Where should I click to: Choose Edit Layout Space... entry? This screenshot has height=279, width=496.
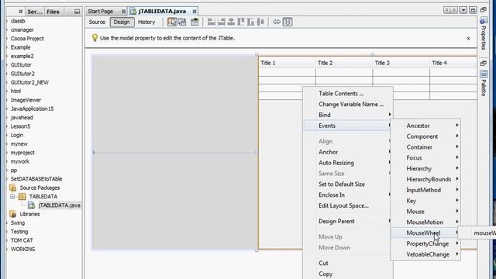pyautogui.click(x=348, y=205)
